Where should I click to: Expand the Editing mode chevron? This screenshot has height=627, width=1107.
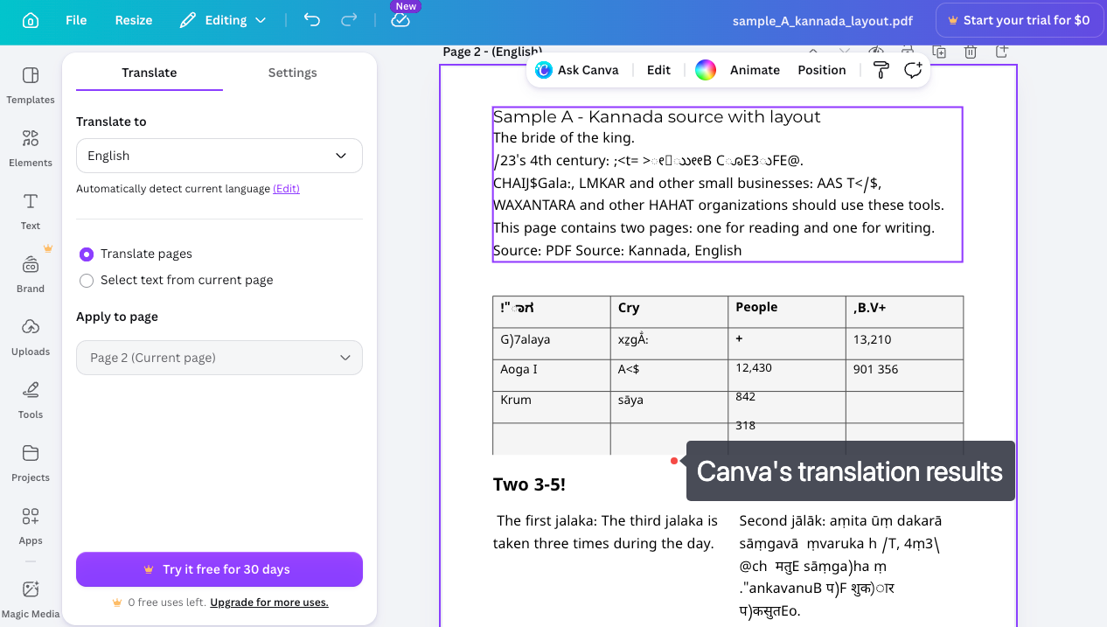click(261, 20)
